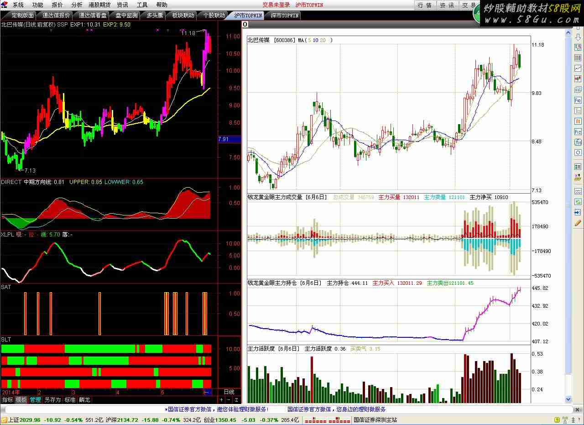Screen dimensions: 584x425
Task: Open the news list icon in sidebar
Action: pyautogui.click(x=578, y=89)
